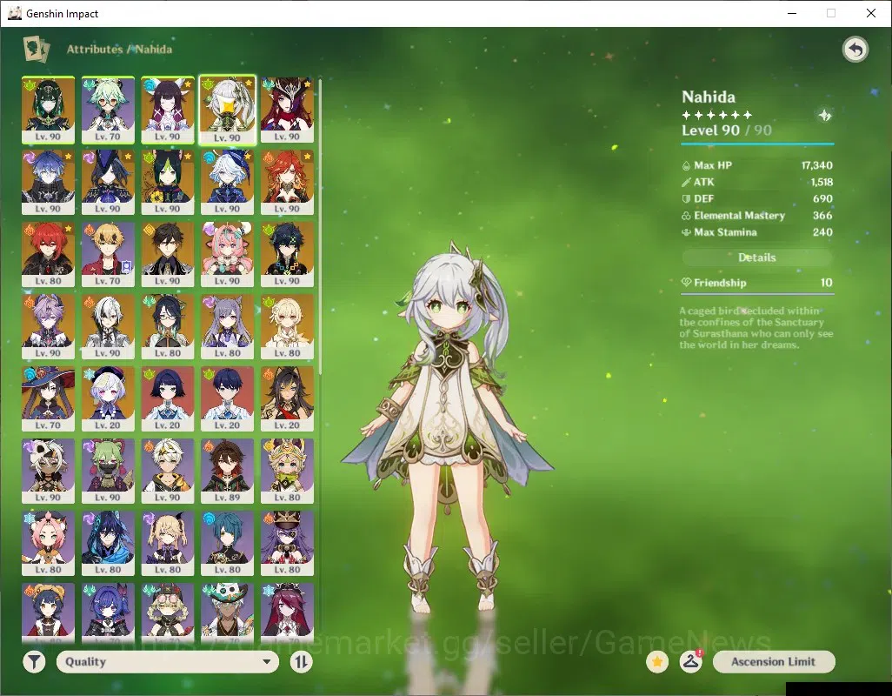Viewport: 892px width, 696px height.
Task: Select Mavuika portrait
Action: point(287,182)
